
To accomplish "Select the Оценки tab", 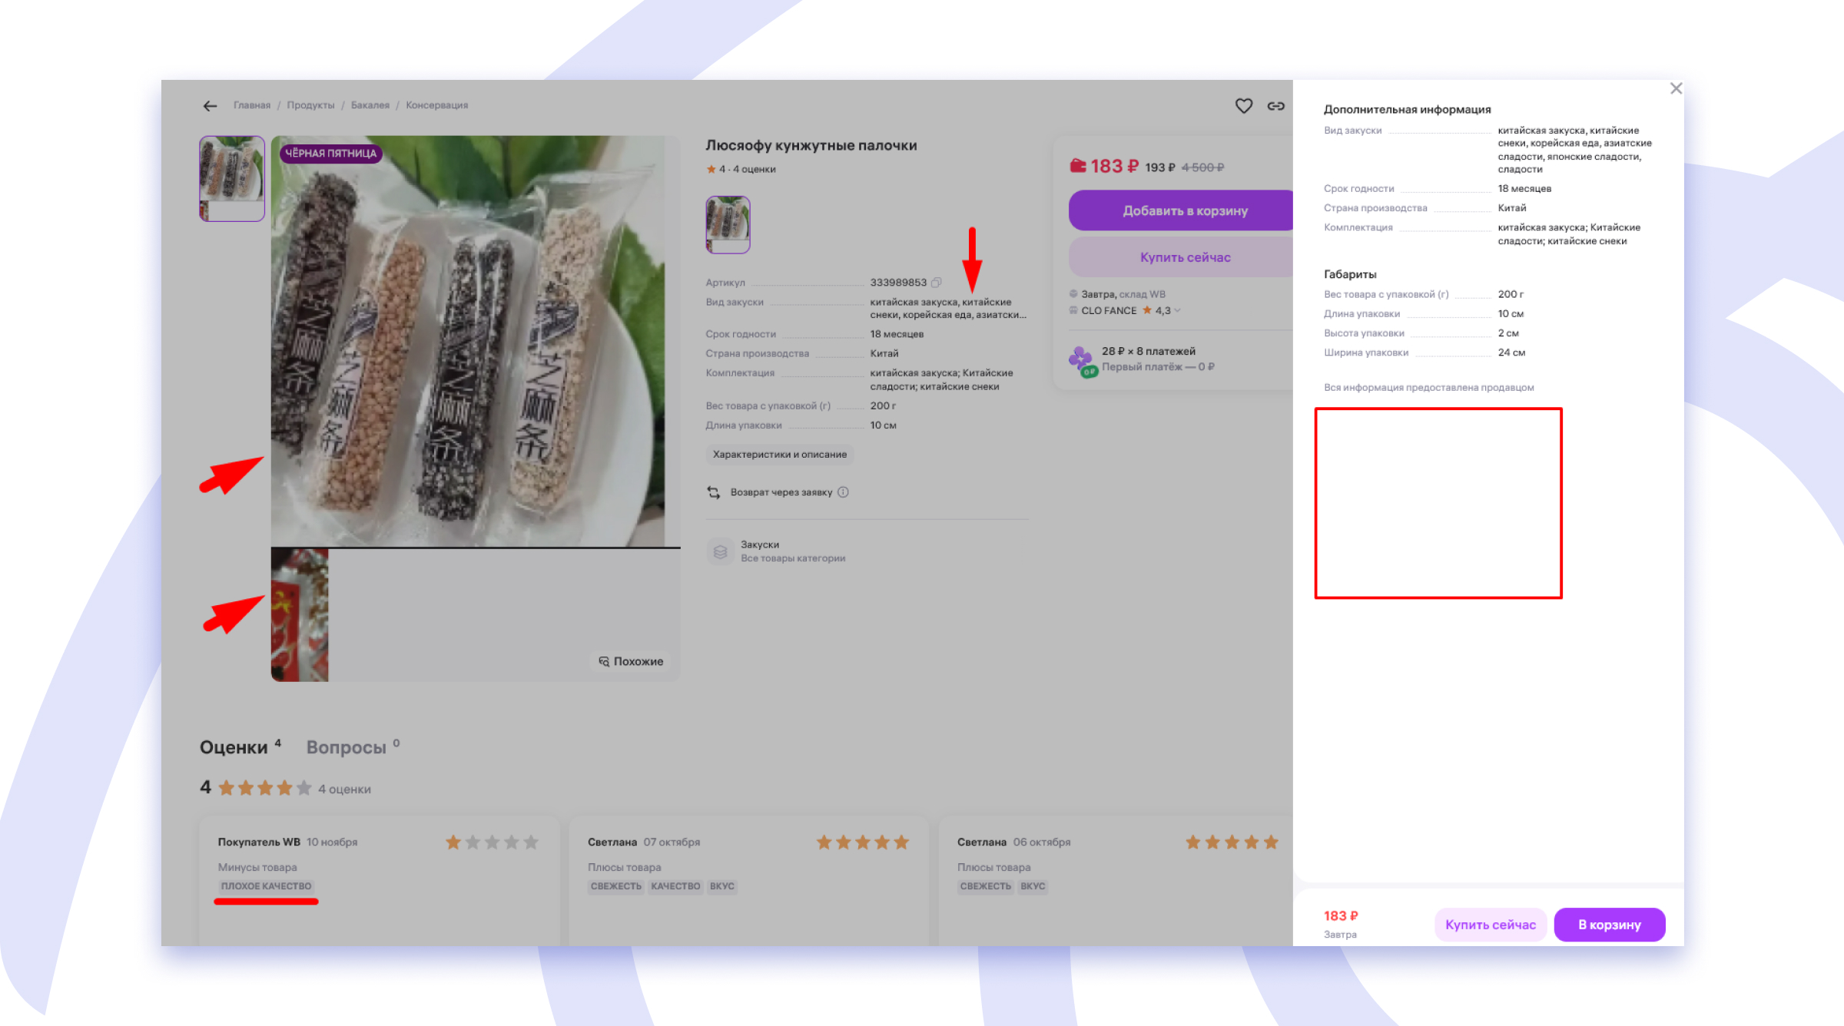I will point(234,747).
